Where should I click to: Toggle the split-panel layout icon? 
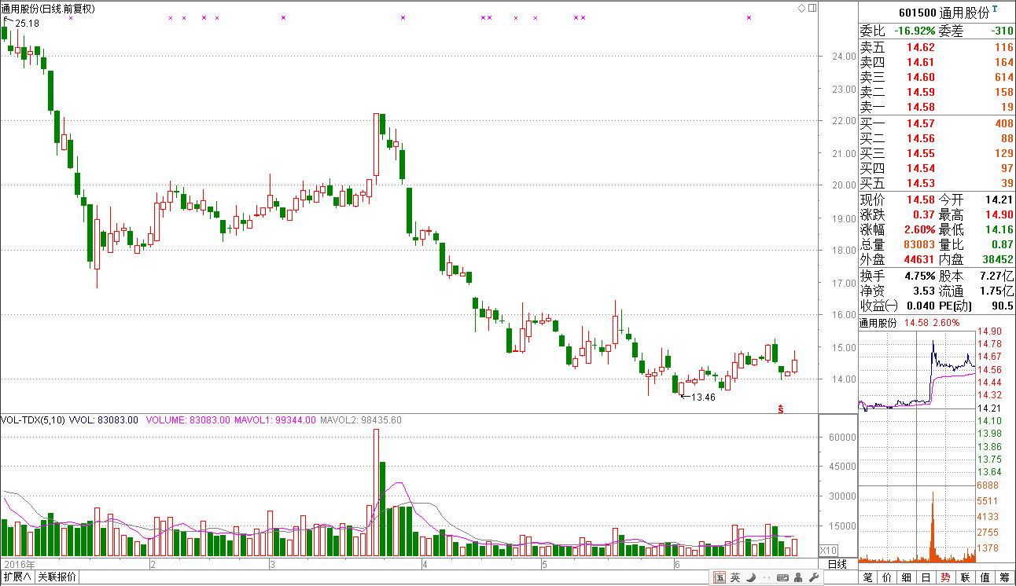coord(812,8)
